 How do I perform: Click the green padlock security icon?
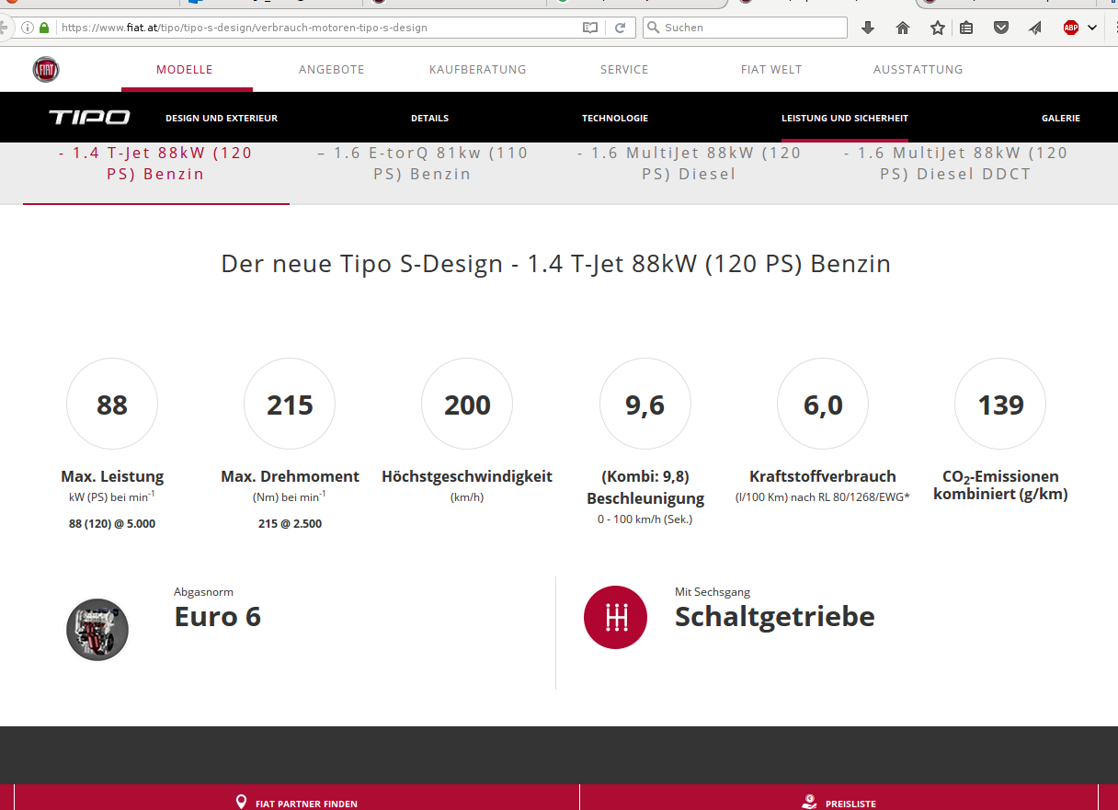pyautogui.click(x=44, y=28)
